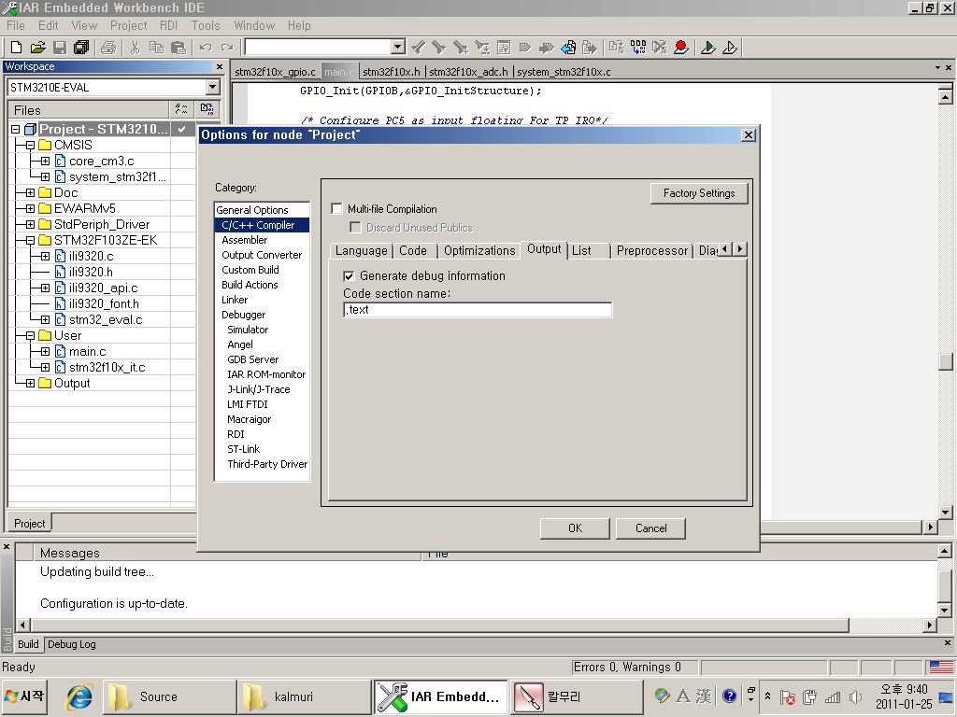Collapse the User folder node
The width and height of the screenshot is (957, 717).
pos(30,335)
